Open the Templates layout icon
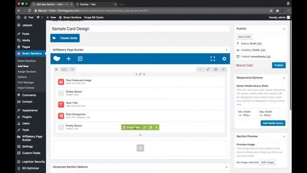 click(80, 59)
